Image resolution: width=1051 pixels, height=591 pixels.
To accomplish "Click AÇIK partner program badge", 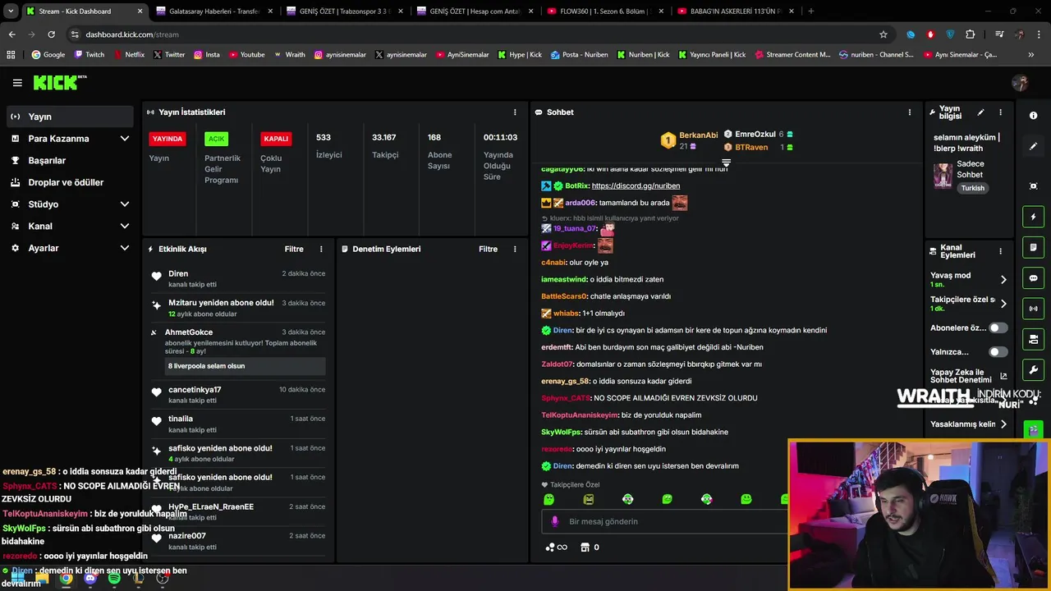I will [216, 139].
